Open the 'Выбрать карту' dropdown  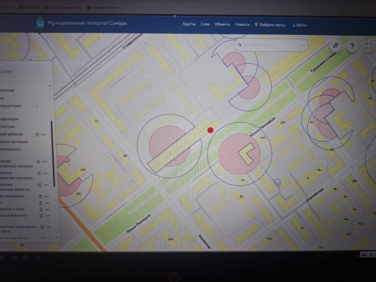tap(271, 25)
